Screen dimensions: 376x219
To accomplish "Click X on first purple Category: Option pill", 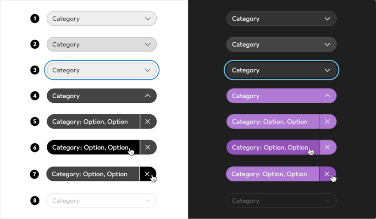I will (x=327, y=122).
